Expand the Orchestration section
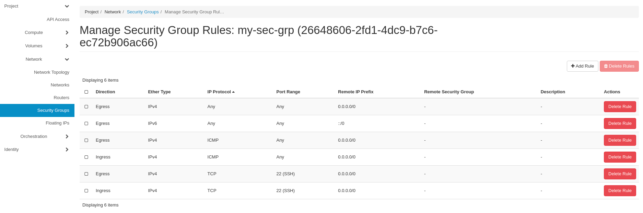The width and height of the screenshot is (643, 213). click(x=67, y=136)
